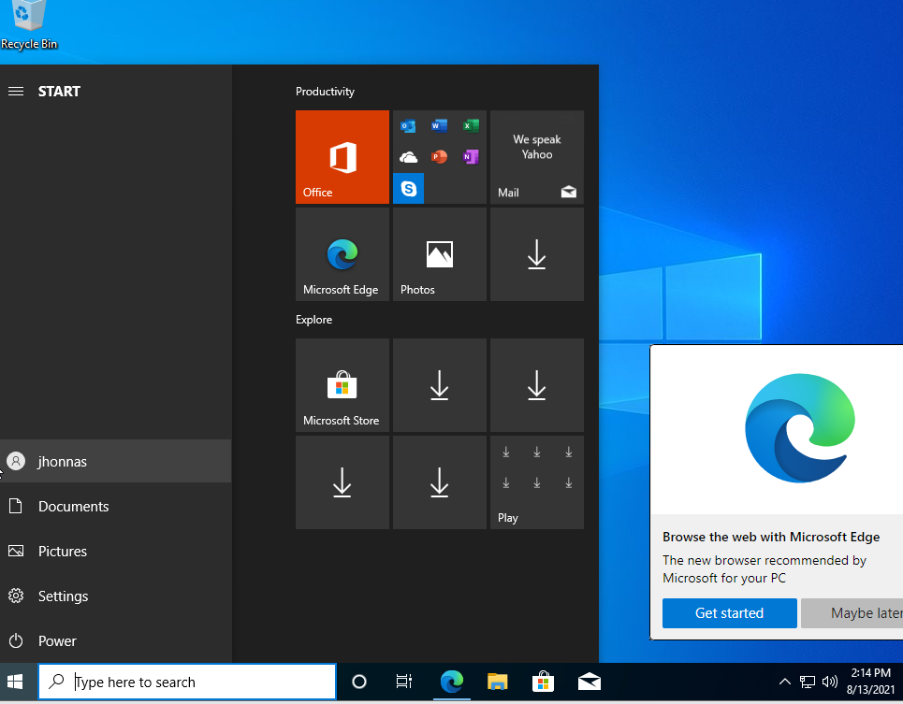Click the Explore group header

[x=313, y=320]
